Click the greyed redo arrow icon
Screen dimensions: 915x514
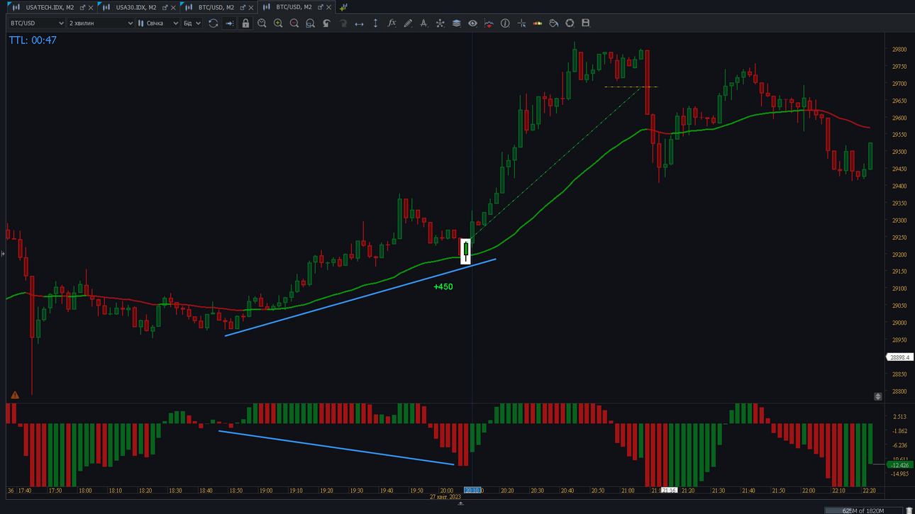[343, 23]
